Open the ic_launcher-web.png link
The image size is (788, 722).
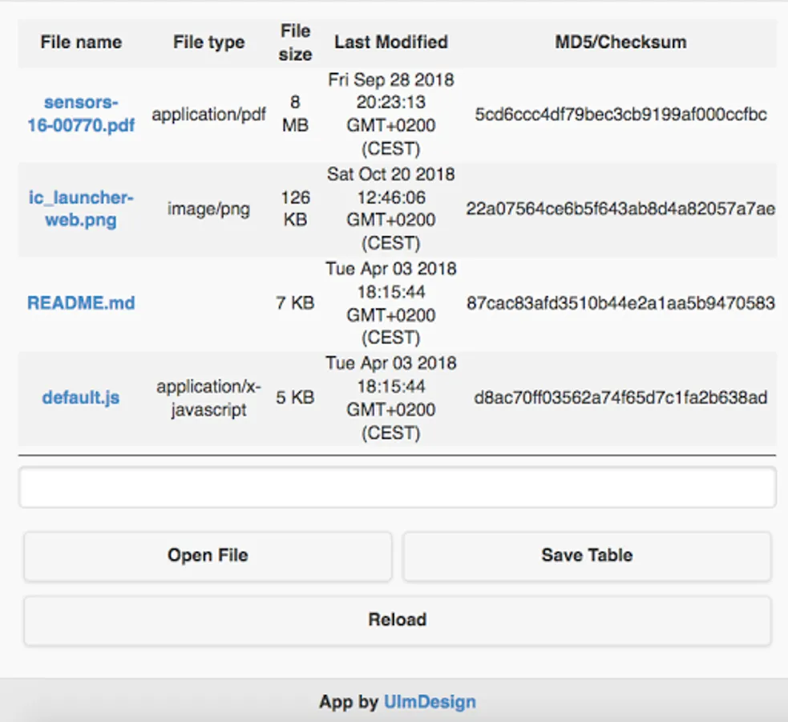click(x=81, y=209)
